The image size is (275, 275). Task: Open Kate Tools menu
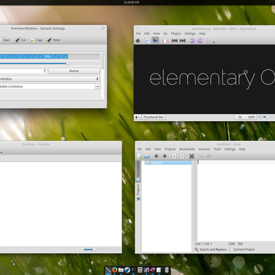tap(217, 149)
